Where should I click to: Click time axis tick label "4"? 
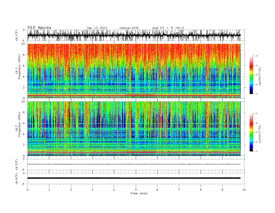click(x=114, y=190)
